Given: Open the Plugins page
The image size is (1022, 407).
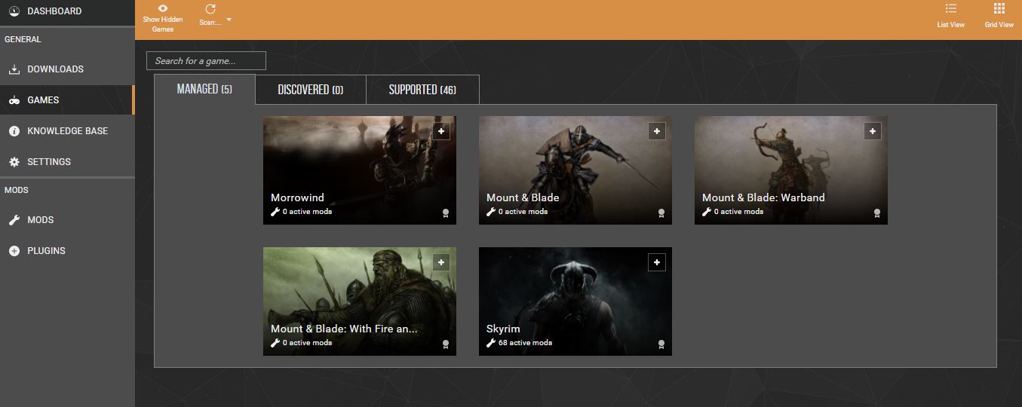Looking at the screenshot, I should click(x=67, y=251).
